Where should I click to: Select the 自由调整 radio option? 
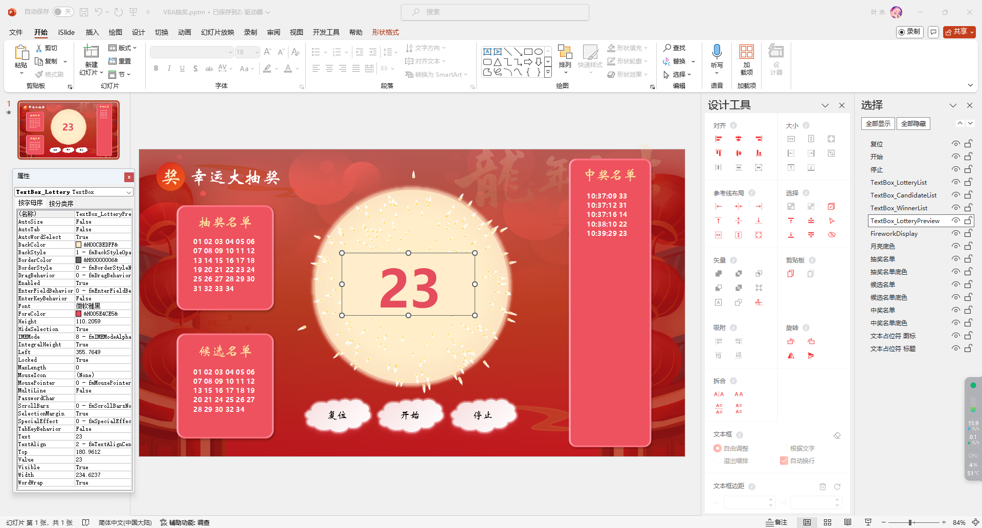tap(717, 448)
